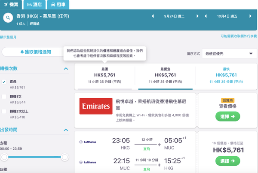This screenshot has width=258, height=173.
Task: Click the Emirates logo
Action: pyautogui.click(x=96, y=106)
